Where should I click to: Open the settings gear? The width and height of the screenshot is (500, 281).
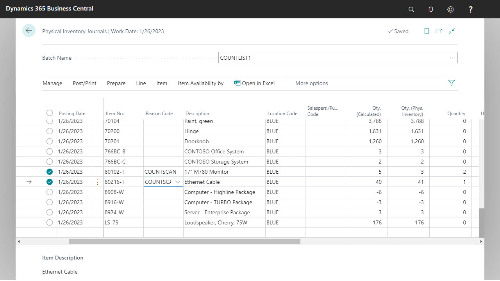click(x=451, y=9)
